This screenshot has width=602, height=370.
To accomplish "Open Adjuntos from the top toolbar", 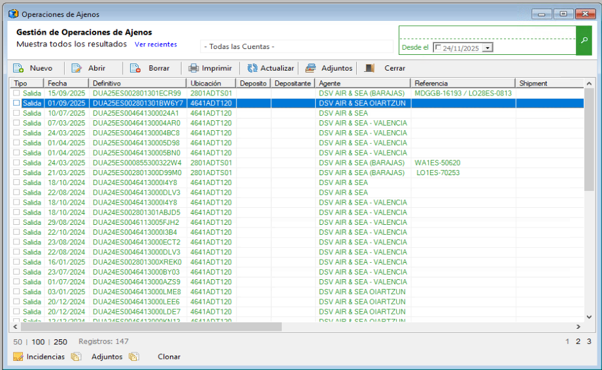I will point(310,68).
